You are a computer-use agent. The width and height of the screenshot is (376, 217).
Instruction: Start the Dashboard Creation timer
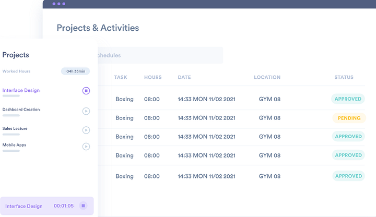(86, 111)
